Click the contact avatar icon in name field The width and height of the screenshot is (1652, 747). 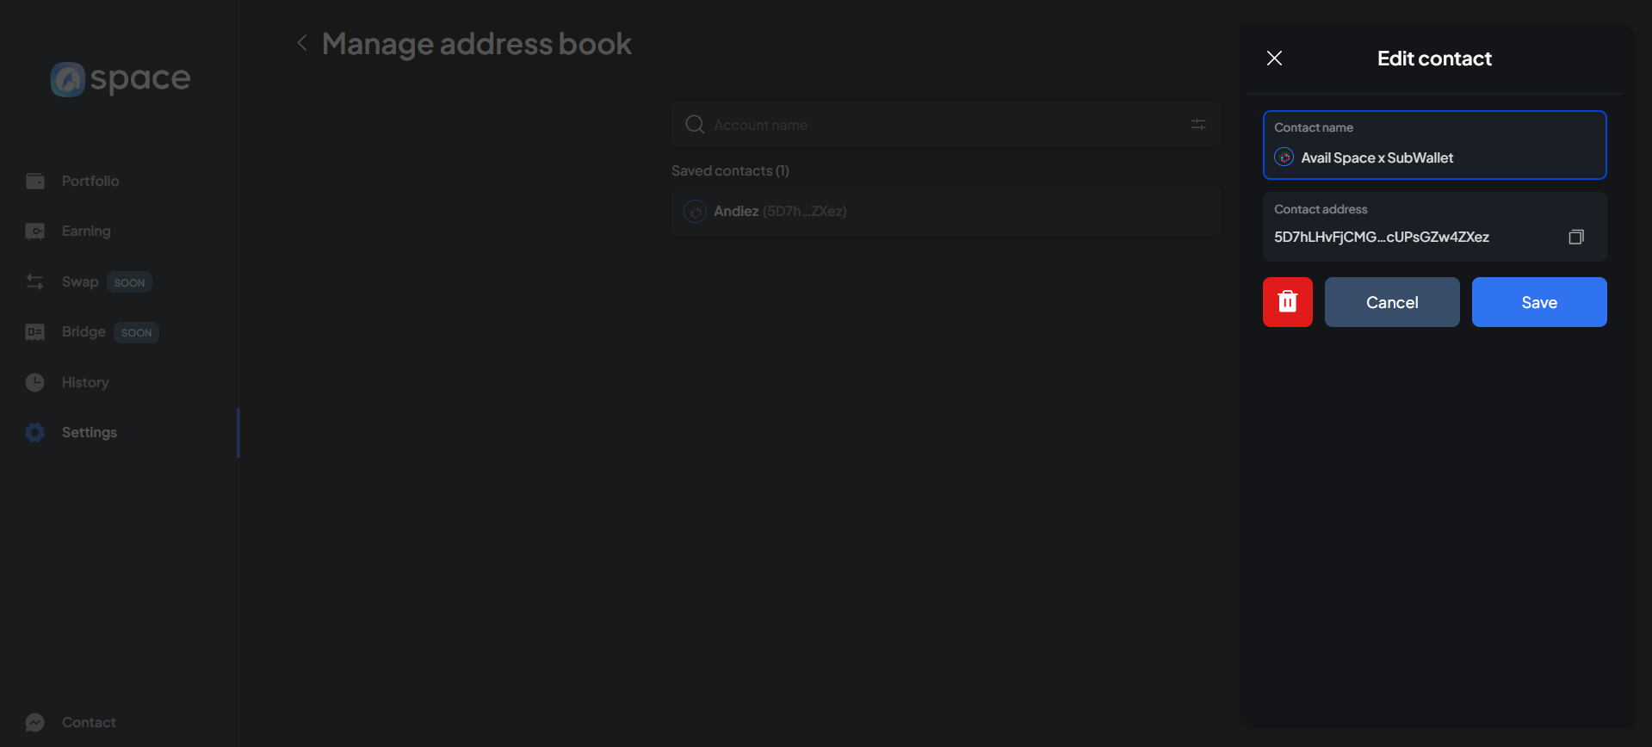[x=1284, y=157]
